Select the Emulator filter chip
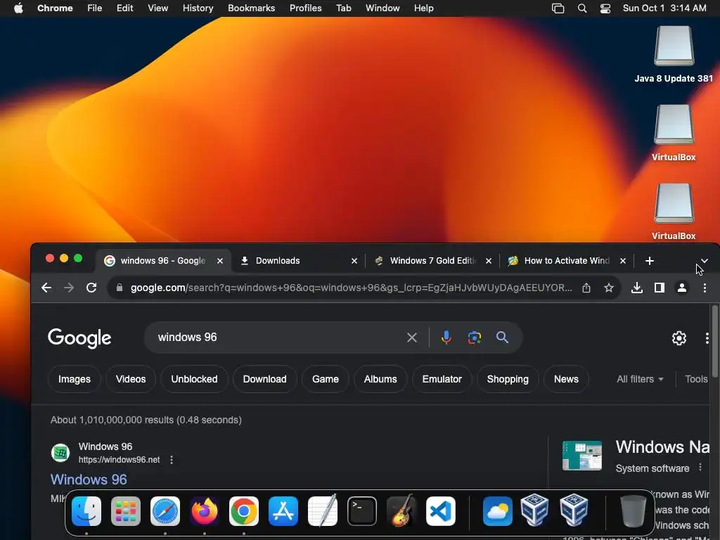720x540 pixels. (x=442, y=379)
